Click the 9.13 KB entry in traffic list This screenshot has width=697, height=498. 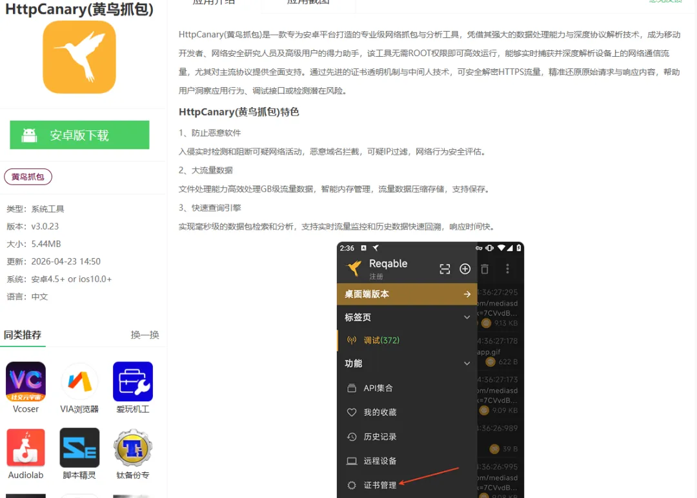(x=498, y=308)
